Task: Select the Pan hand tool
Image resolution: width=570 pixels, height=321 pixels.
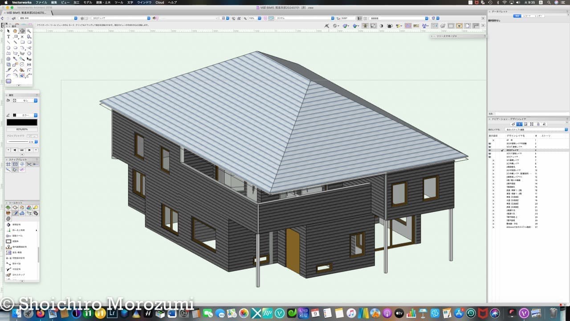Action: point(15,31)
